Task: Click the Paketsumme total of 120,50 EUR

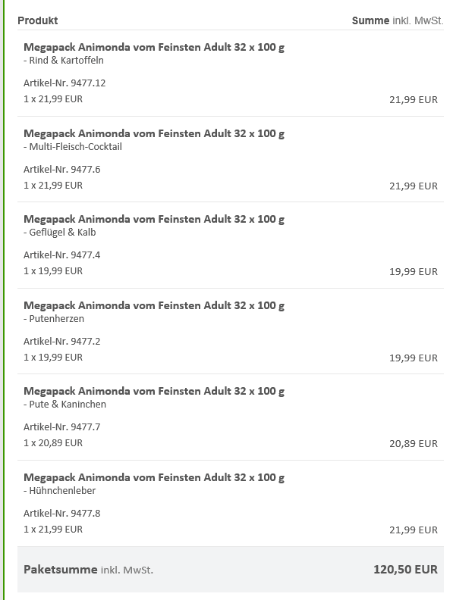Action: (405, 570)
